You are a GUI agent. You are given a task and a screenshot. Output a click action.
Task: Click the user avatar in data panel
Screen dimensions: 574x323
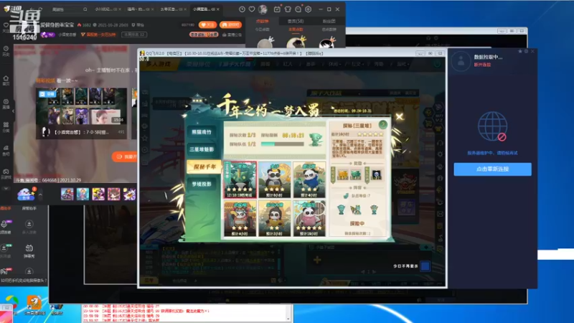pyautogui.click(x=461, y=61)
